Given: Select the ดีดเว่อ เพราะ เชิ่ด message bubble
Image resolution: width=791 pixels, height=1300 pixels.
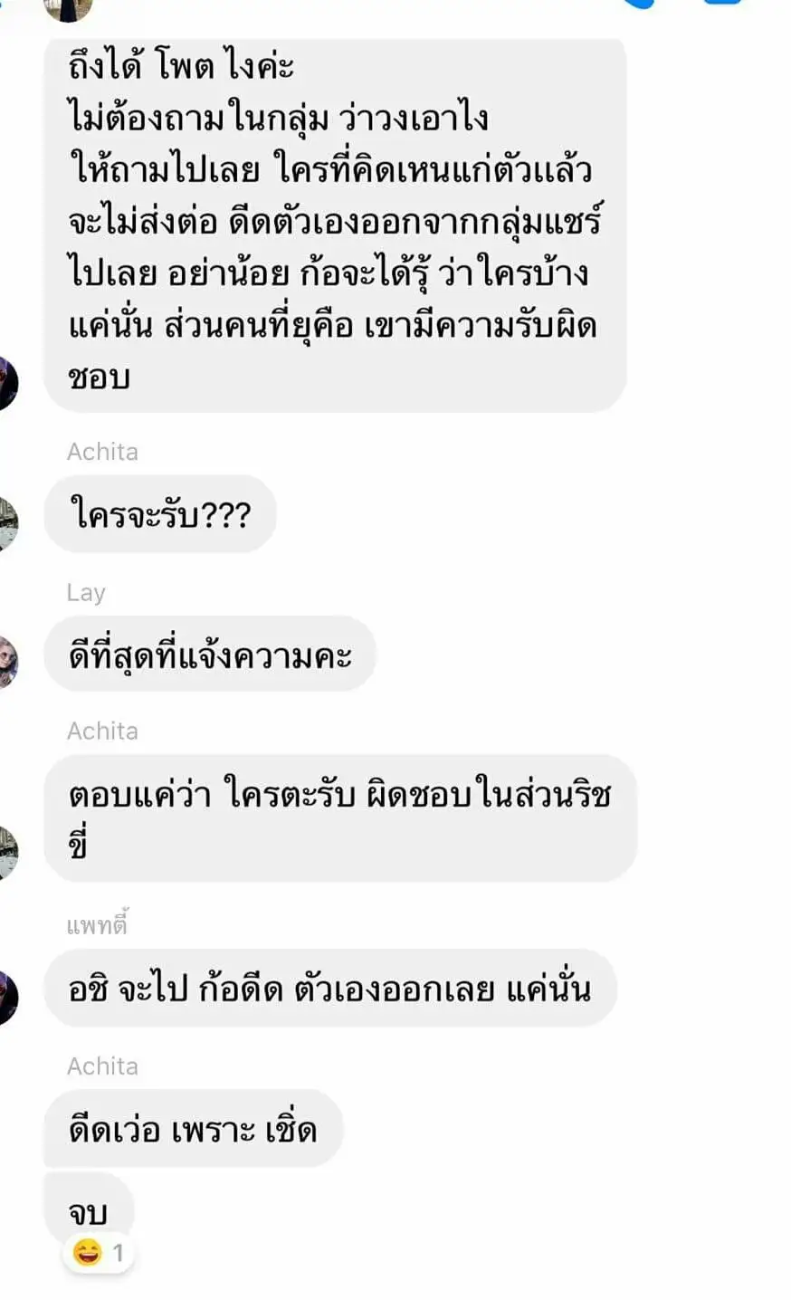Looking at the screenshot, I should tap(193, 1128).
